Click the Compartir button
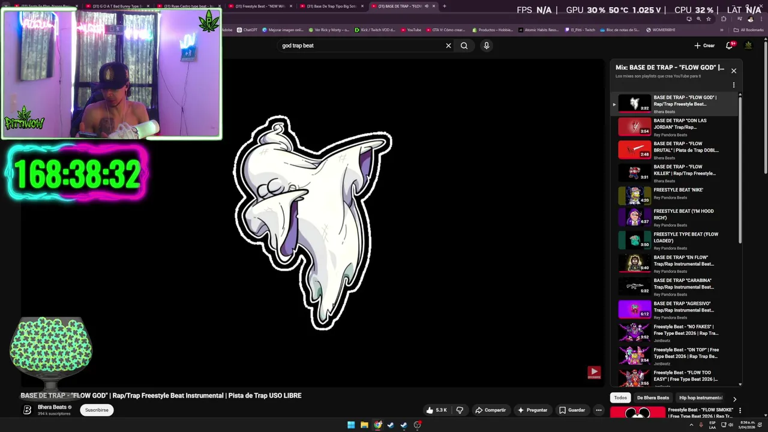768x432 pixels. point(490,410)
